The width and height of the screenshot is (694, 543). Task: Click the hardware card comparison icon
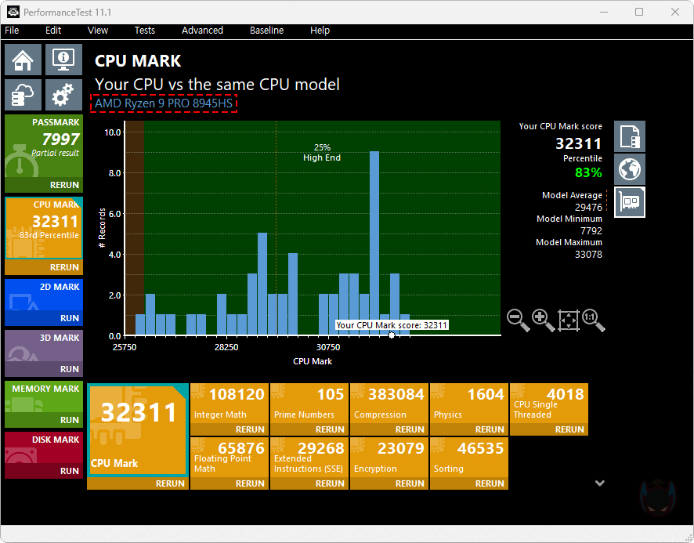pos(630,202)
